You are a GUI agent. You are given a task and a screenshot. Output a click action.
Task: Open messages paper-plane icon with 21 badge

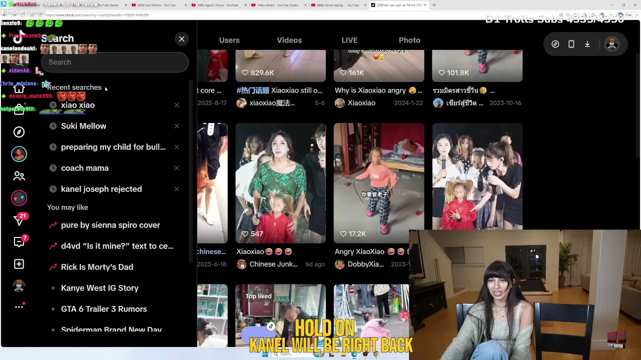click(x=20, y=219)
